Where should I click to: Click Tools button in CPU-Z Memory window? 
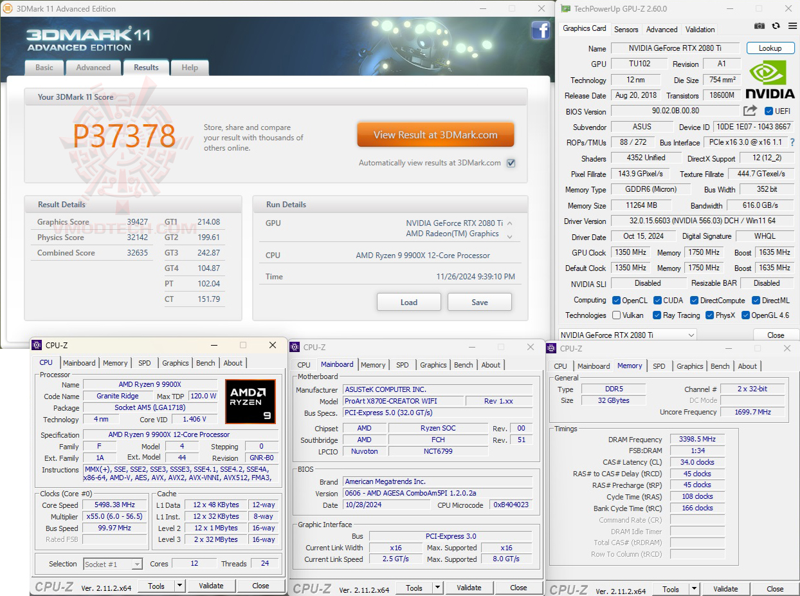pos(671,589)
